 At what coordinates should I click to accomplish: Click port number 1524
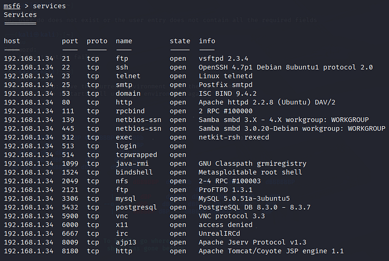tap(70, 172)
